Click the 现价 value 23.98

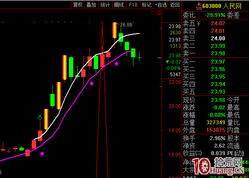pyautogui.click(x=218, y=100)
